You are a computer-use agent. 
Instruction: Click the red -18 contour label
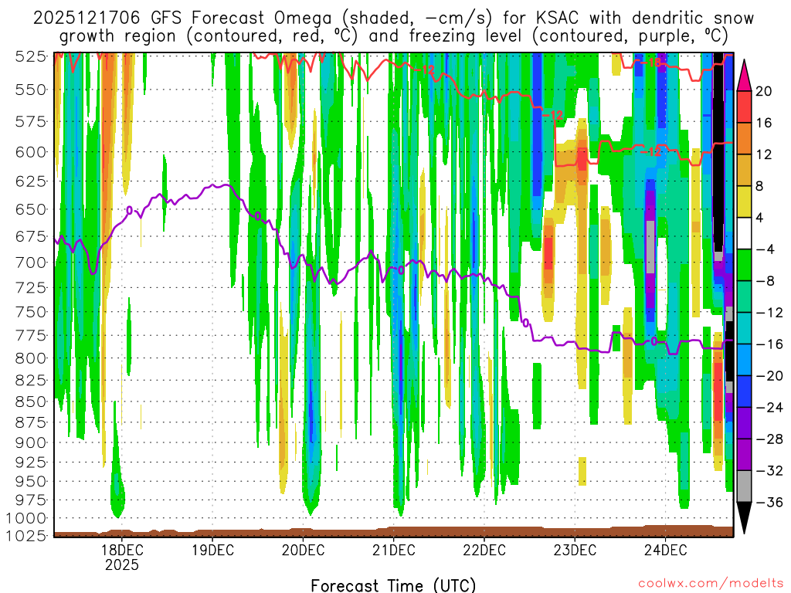pos(652,63)
